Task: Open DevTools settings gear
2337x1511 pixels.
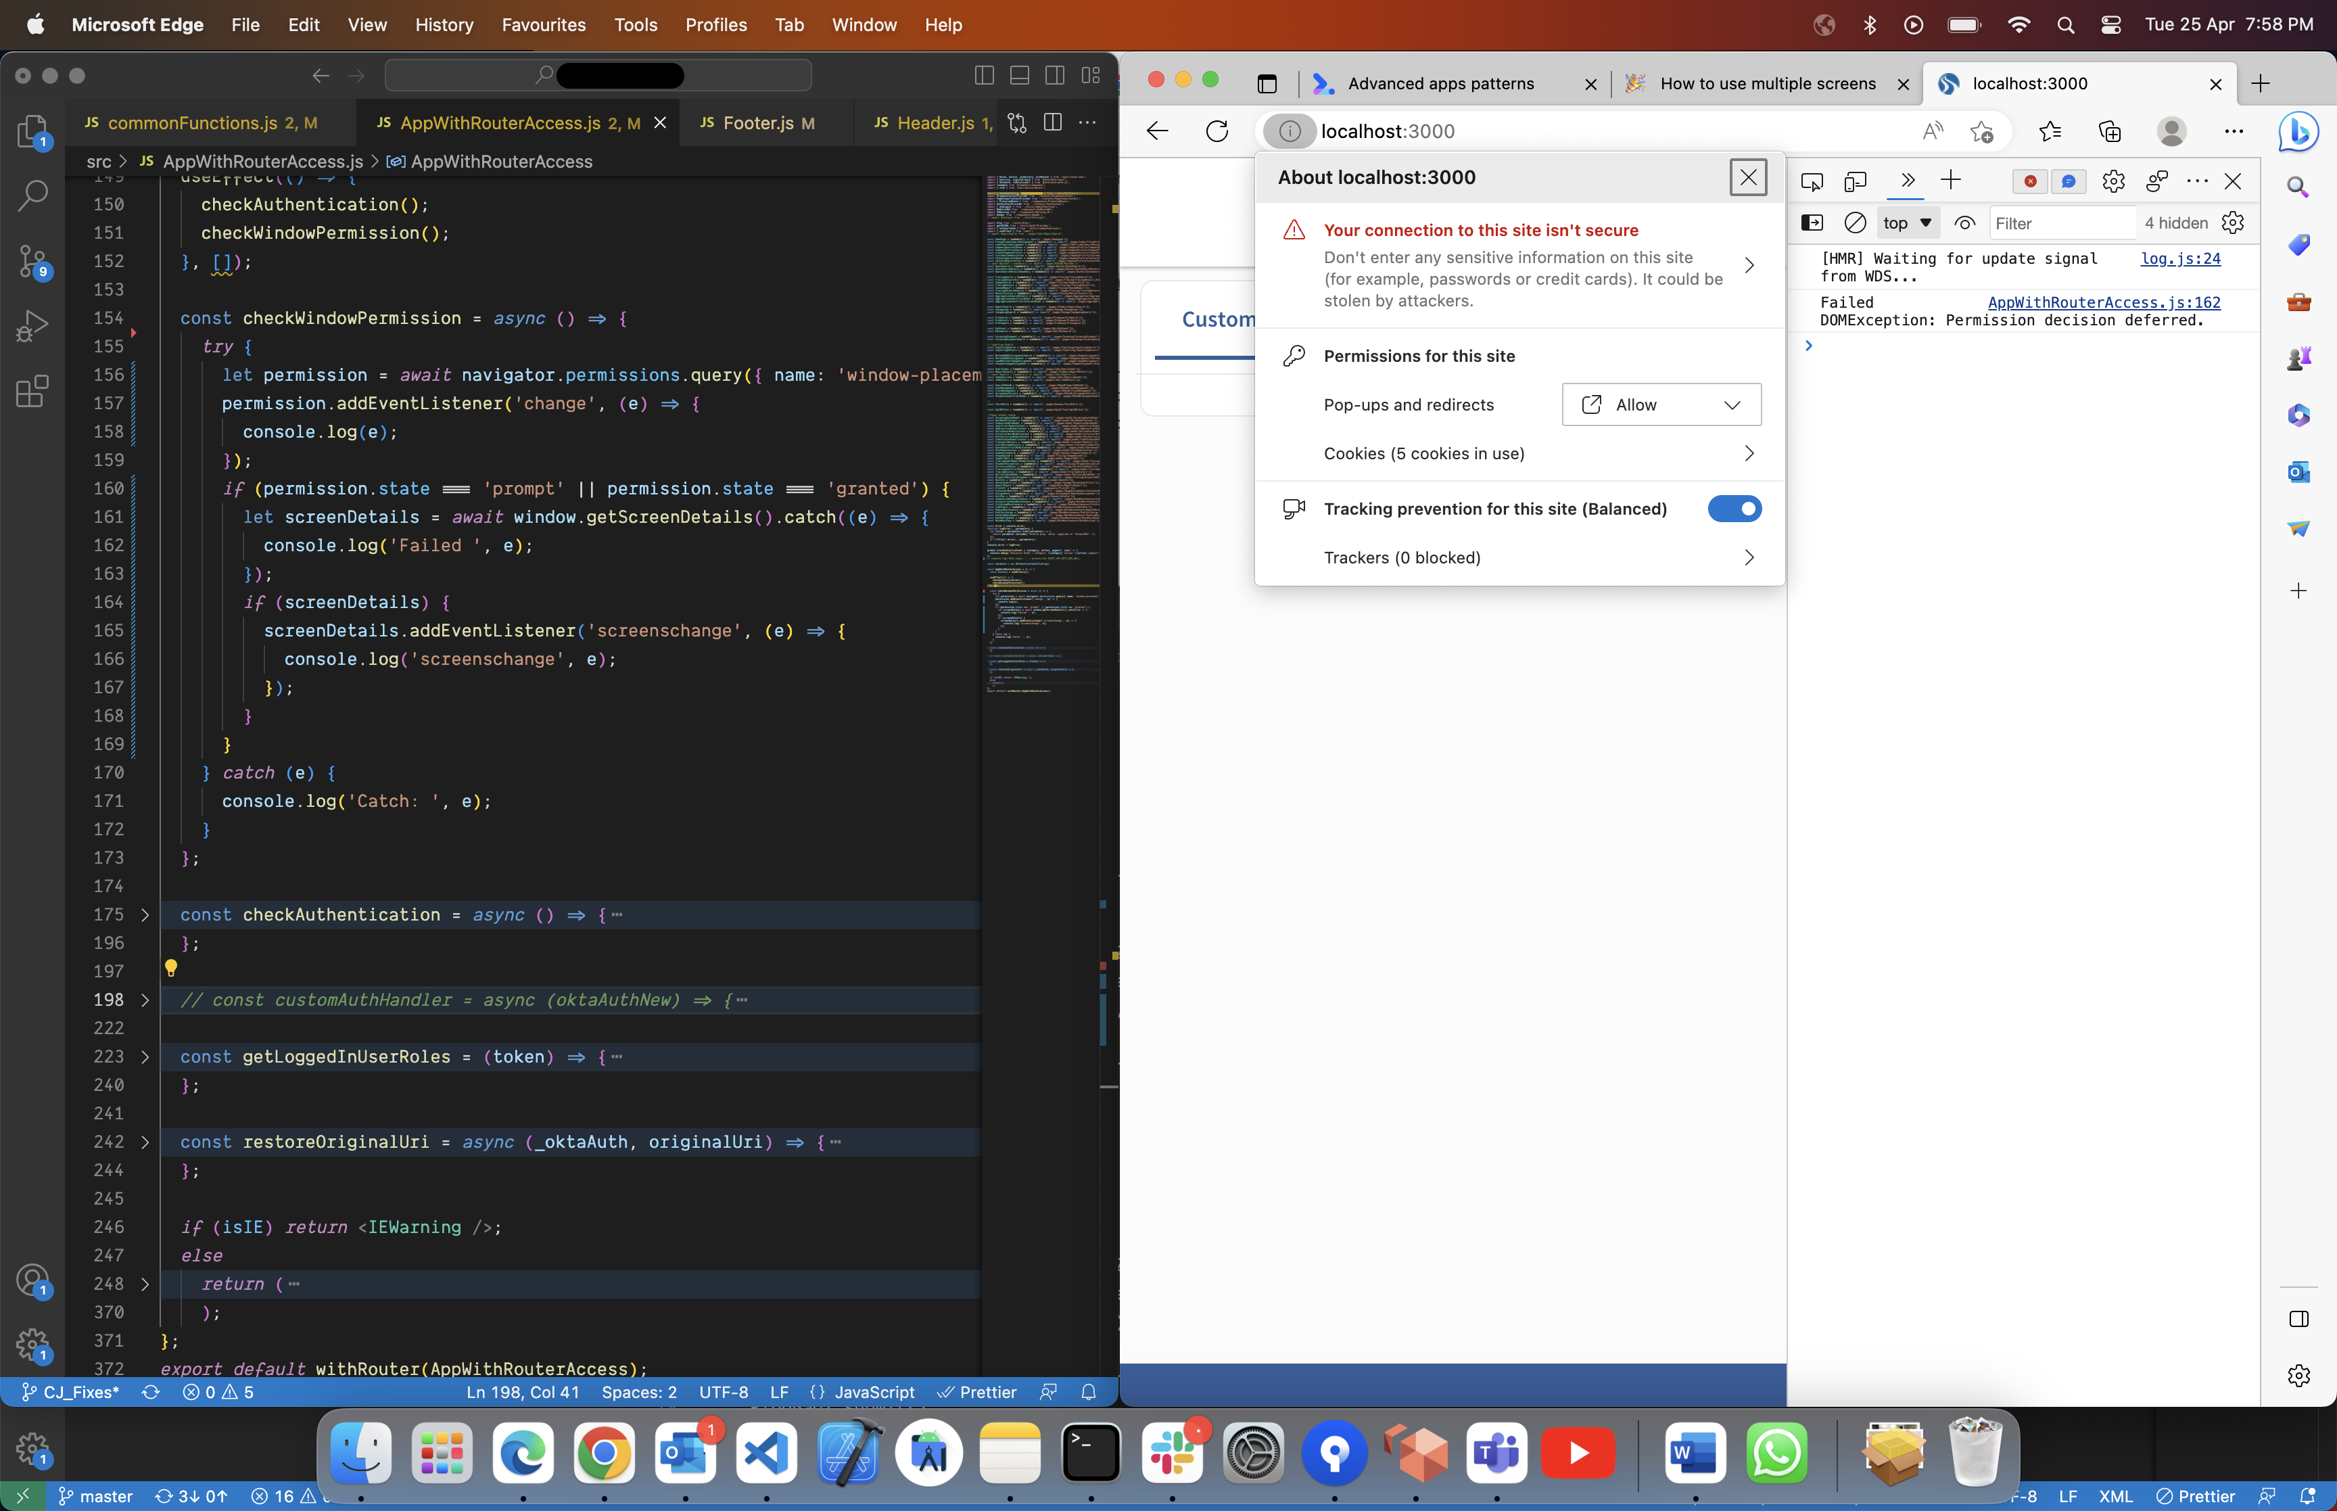Action: tap(2113, 181)
